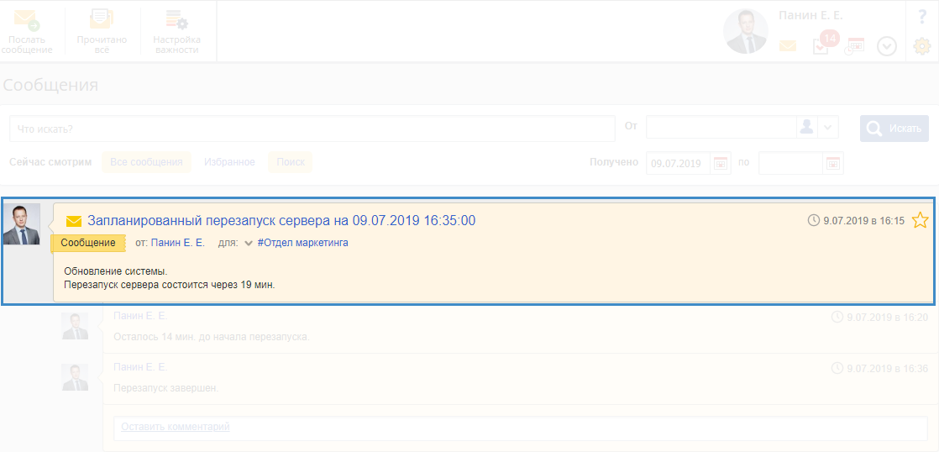Screen dimensions: 939x452
Task: Add message to favorites with star
Action: (x=920, y=220)
